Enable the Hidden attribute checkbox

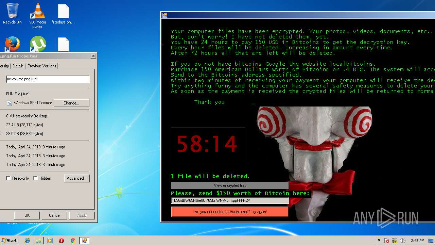35,178
